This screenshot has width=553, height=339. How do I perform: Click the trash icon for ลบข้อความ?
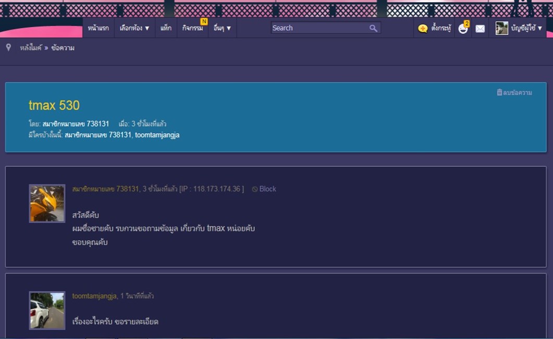[499, 92]
